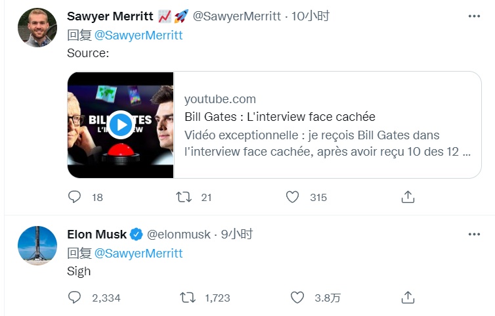Share Sawyer Merritt's Source tweet
Viewport: 495px width, 316px height.
(x=407, y=196)
